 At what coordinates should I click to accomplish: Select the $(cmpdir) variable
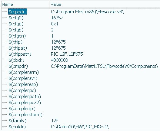18,66
